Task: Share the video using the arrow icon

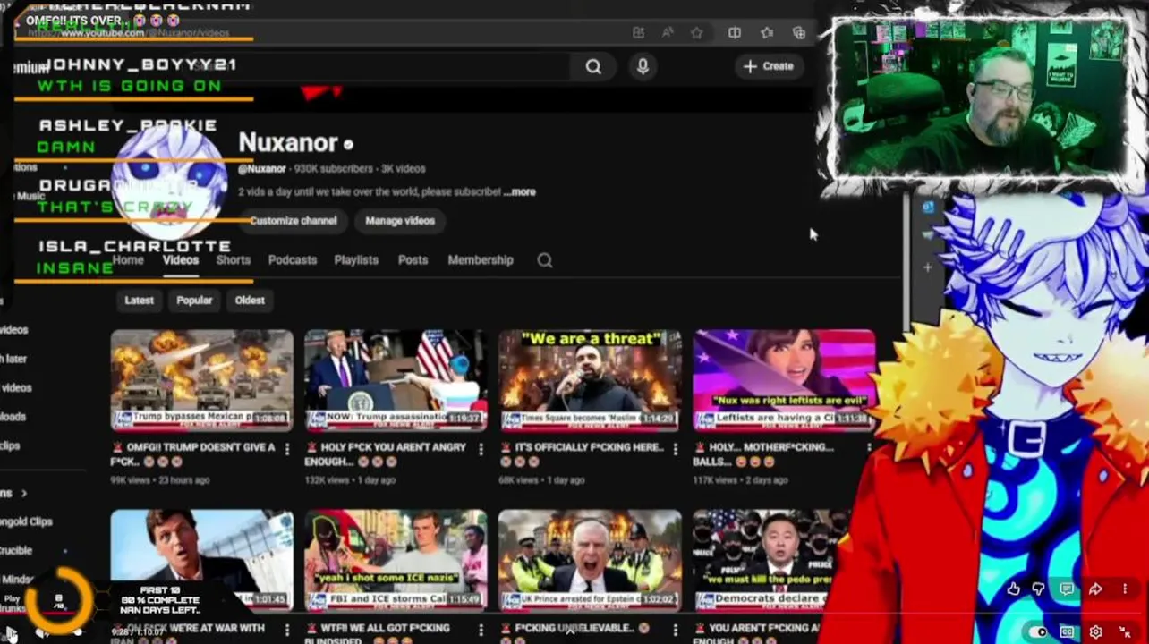Action: pos(1095,589)
